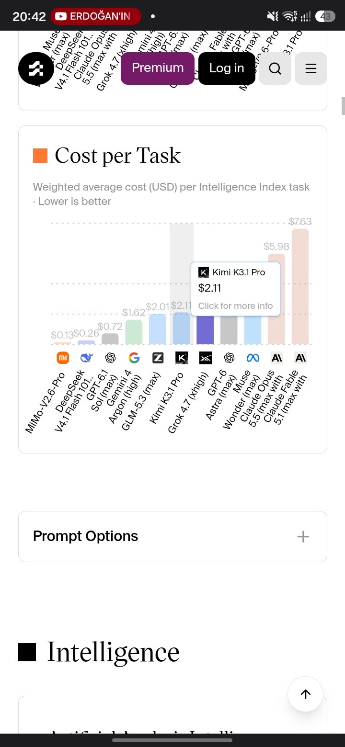345x747 pixels.
Task: Open the search magnifier icon
Action: tap(275, 68)
